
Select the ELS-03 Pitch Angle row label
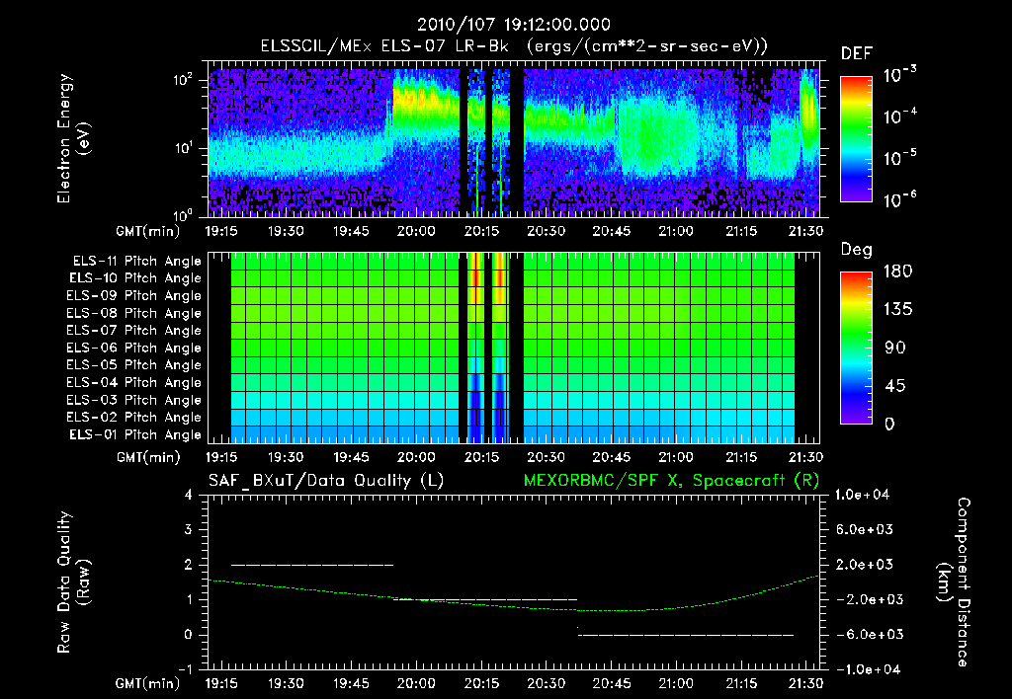coord(134,400)
